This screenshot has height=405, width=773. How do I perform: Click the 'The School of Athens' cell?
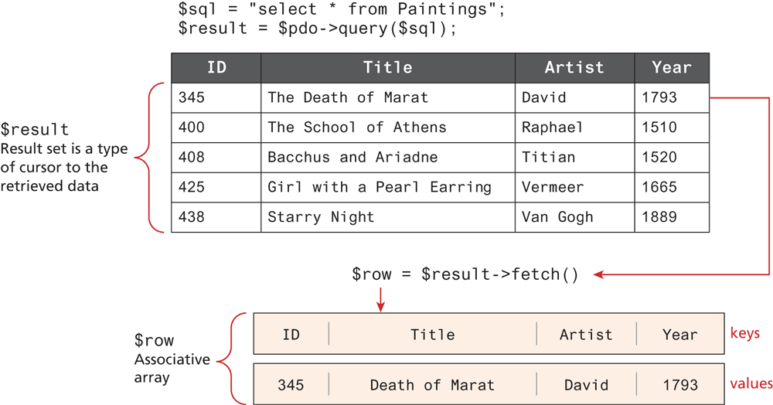click(x=356, y=128)
